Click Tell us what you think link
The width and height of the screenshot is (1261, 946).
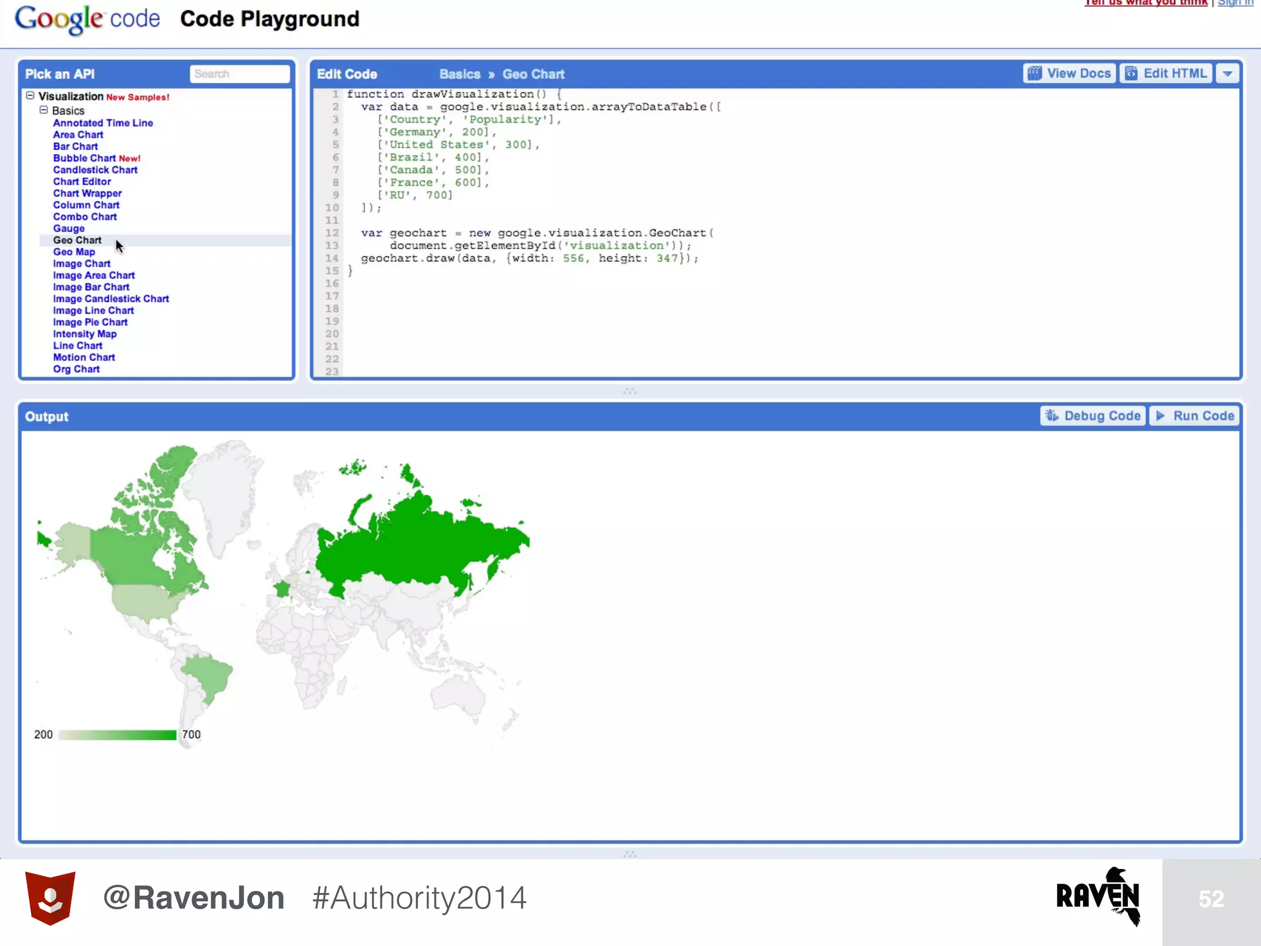click(x=1146, y=3)
